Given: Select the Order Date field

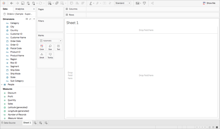Looking at the screenshot, I should coord(16,41).
